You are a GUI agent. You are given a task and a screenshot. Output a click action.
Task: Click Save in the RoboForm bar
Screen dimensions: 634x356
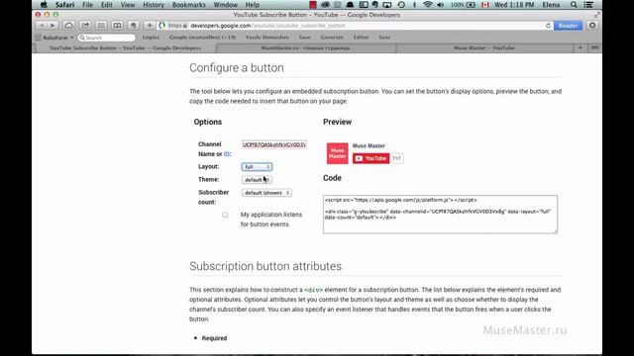tap(304, 38)
